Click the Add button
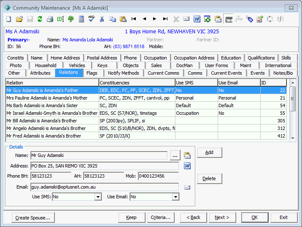Image resolution: width=302 pixels, height=227 pixels. (x=209, y=152)
